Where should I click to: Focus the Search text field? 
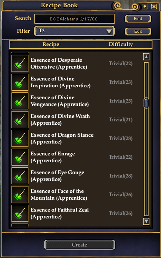74,19
